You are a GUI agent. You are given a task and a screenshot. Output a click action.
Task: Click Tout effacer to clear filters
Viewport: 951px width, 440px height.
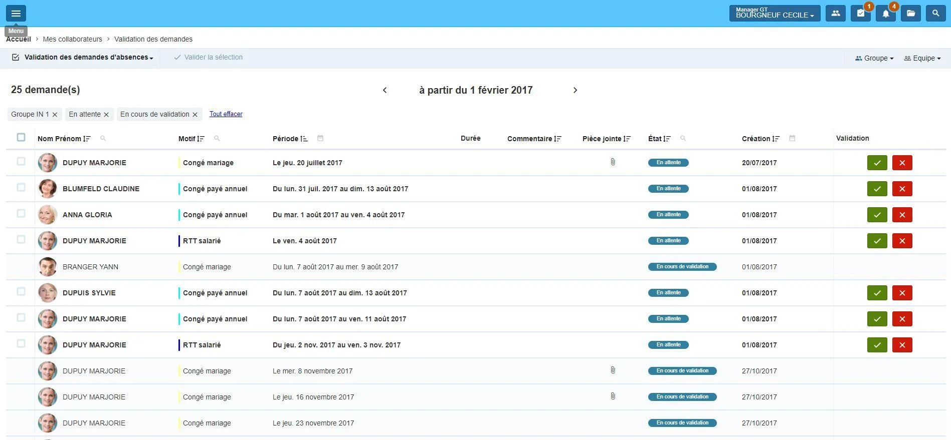[226, 114]
